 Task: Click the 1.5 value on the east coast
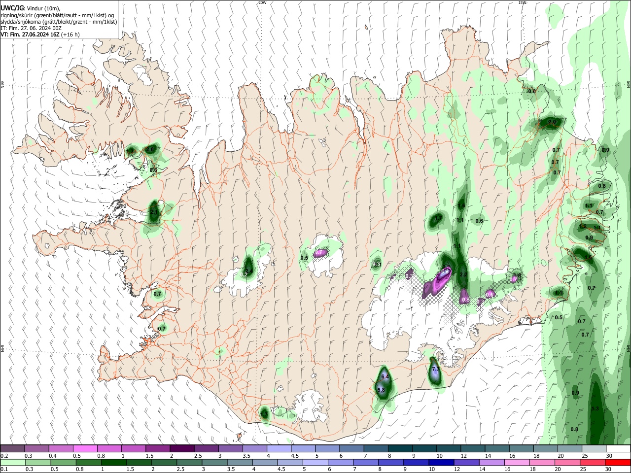(x=588, y=258)
